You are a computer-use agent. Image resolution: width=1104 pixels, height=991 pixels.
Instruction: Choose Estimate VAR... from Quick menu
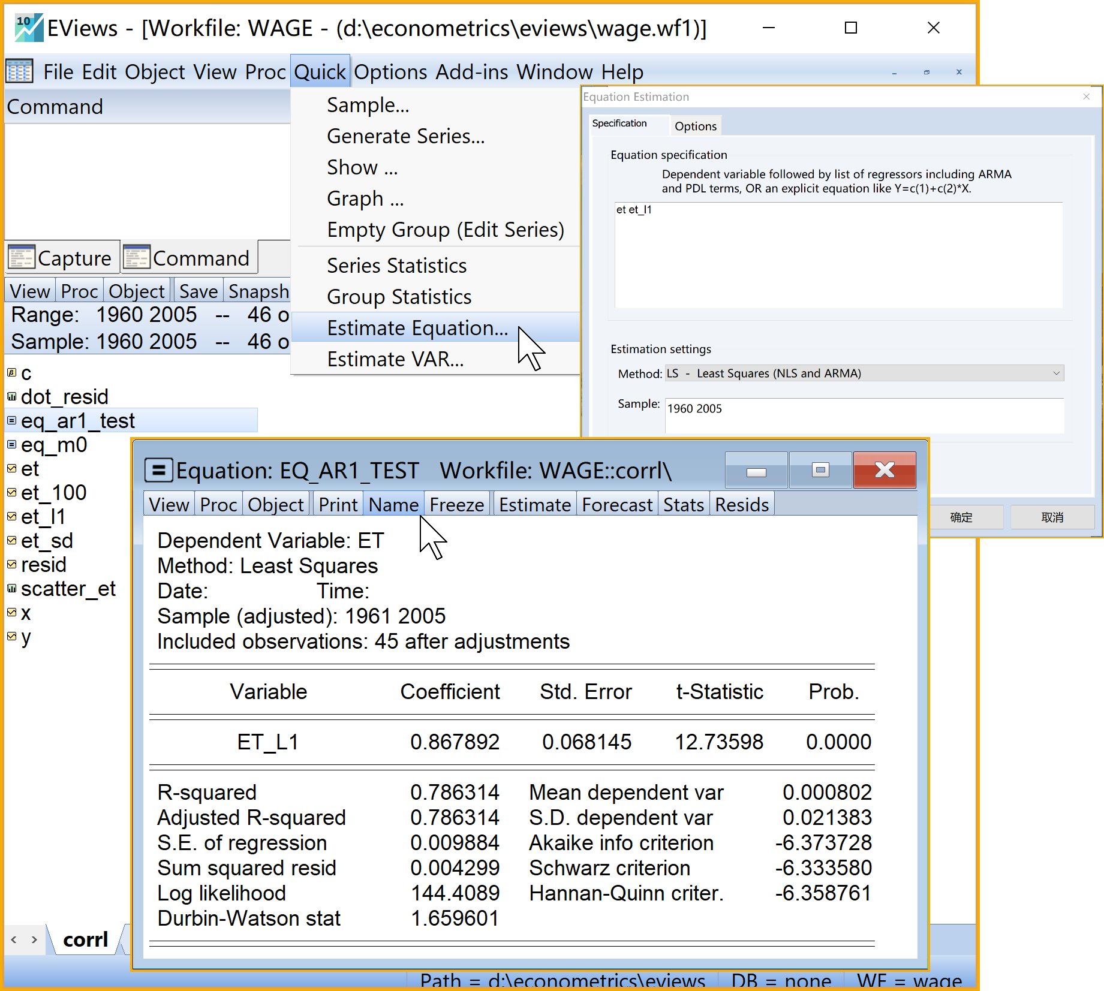click(395, 359)
